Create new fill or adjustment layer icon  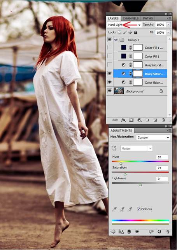140,120
